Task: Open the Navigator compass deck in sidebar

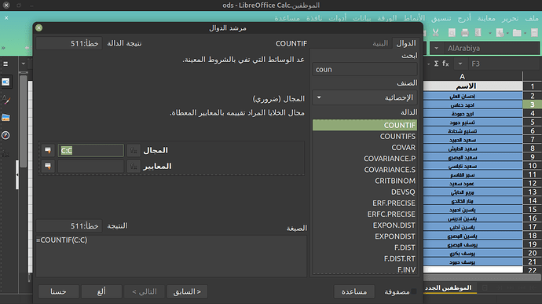Action: pyautogui.click(x=5, y=135)
